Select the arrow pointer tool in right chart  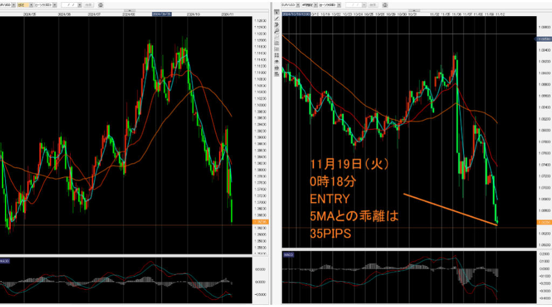point(277,12)
